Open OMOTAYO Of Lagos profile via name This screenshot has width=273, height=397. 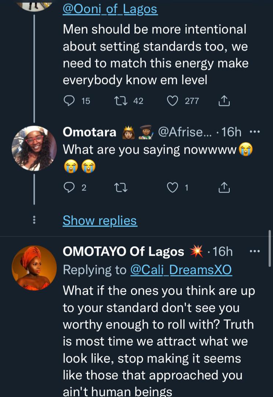click(123, 251)
